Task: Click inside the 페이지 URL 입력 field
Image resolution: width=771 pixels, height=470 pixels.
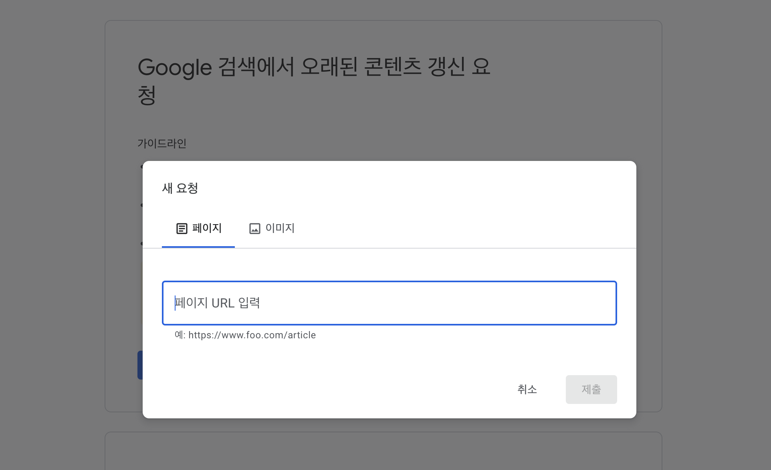Action: point(389,303)
